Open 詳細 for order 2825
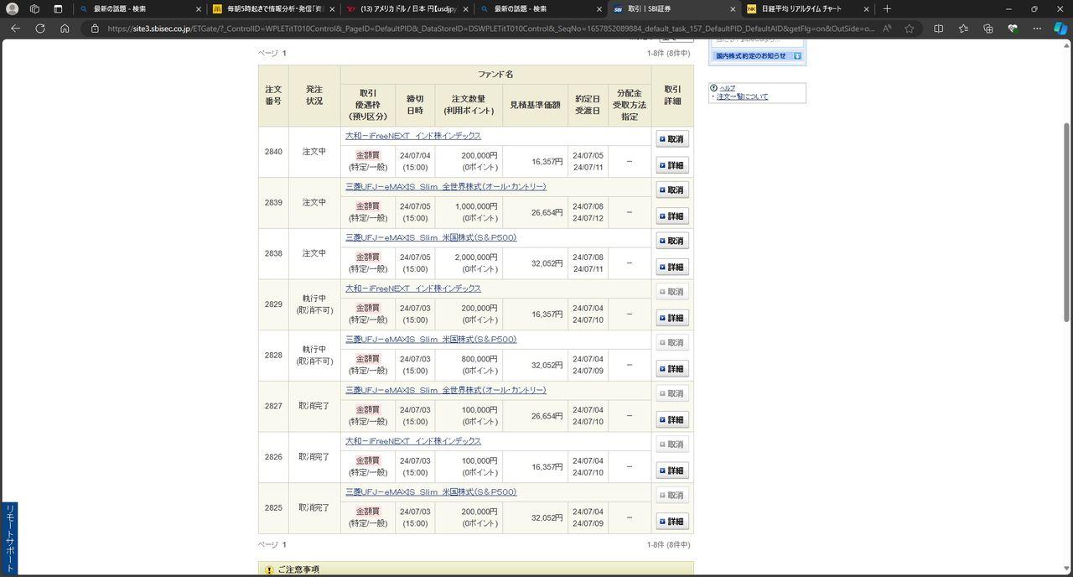The width and height of the screenshot is (1073, 577). (671, 522)
